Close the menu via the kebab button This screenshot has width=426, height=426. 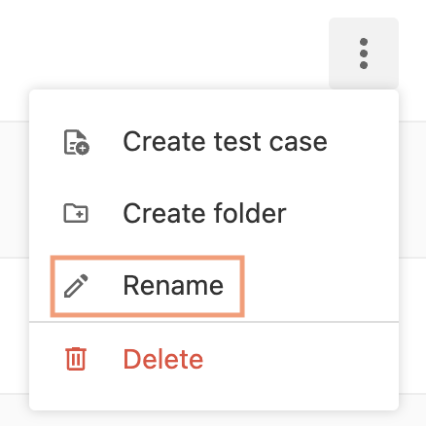(364, 53)
